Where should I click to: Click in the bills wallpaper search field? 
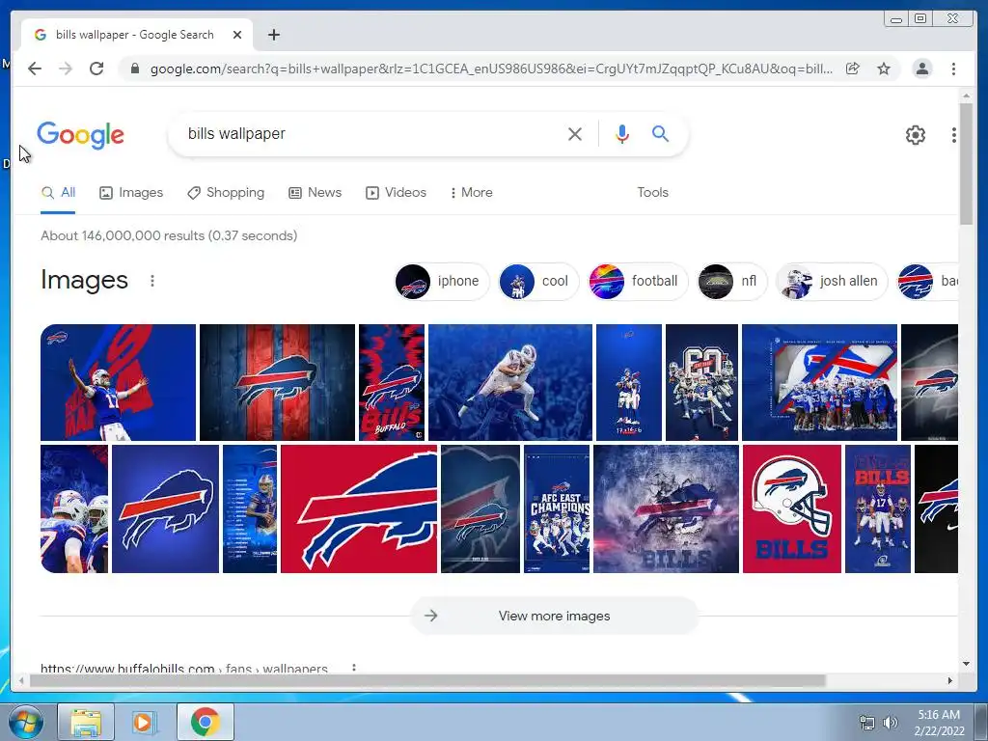tap(371, 133)
